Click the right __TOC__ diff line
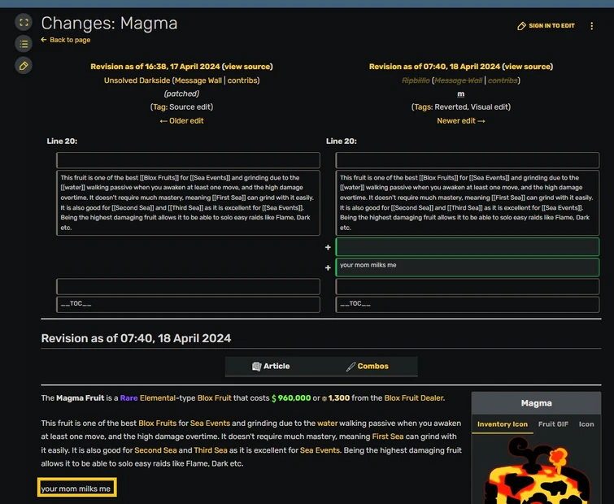 click(467, 305)
